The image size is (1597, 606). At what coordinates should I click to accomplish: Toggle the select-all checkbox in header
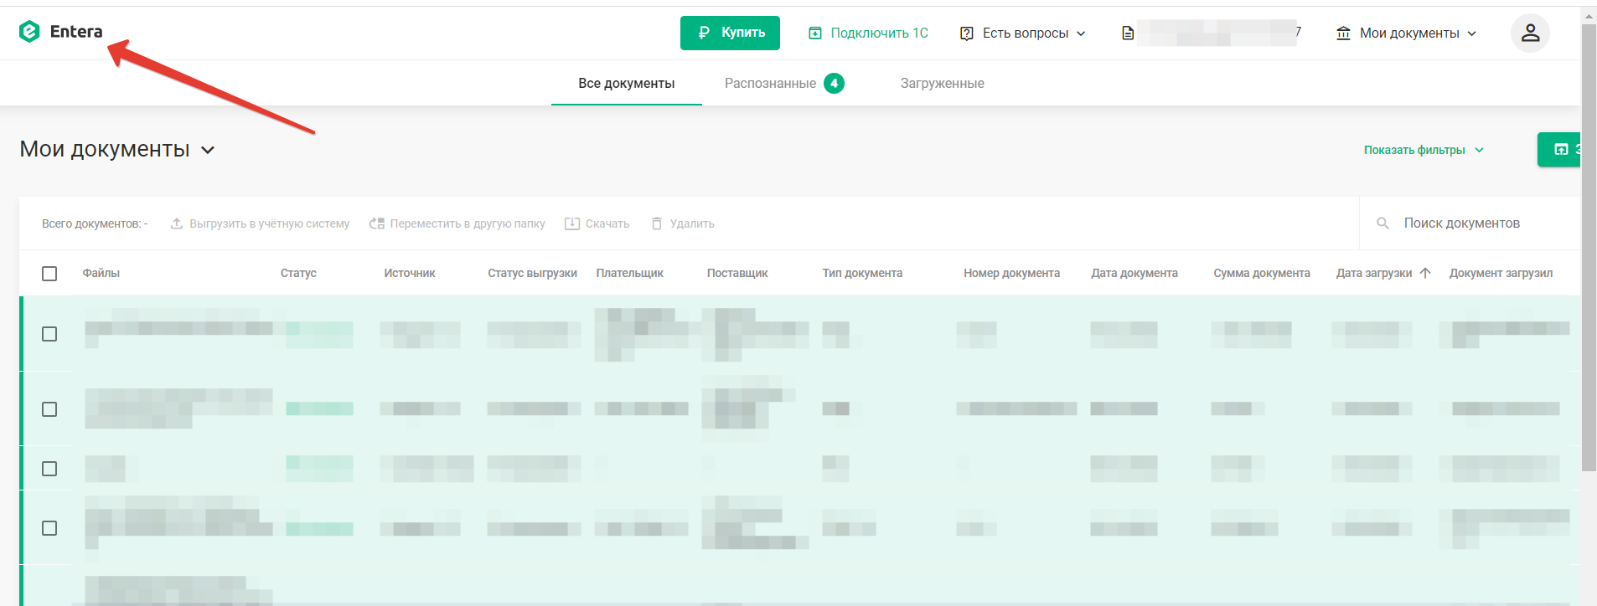click(49, 274)
